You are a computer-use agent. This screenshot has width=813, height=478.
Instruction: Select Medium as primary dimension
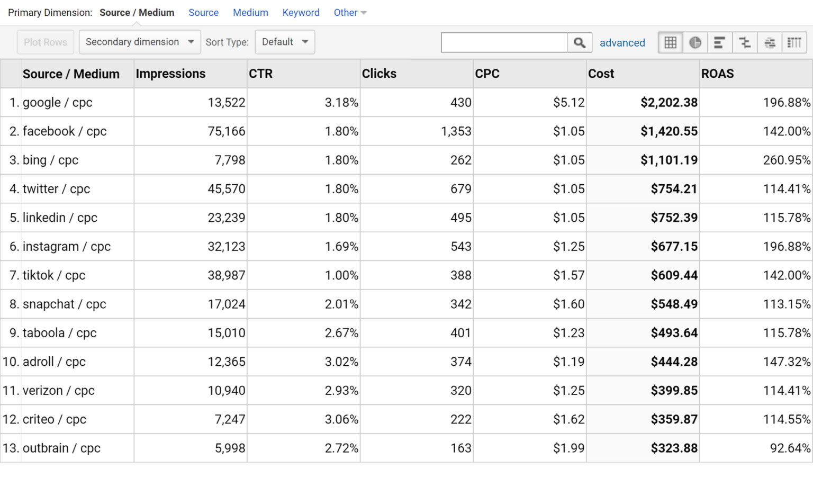coord(250,13)
